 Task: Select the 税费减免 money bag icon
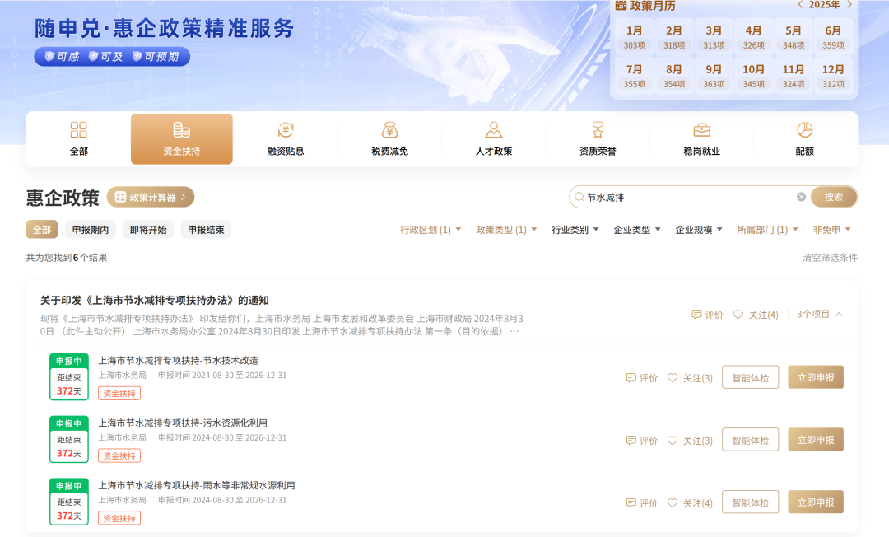click(389, 131)
